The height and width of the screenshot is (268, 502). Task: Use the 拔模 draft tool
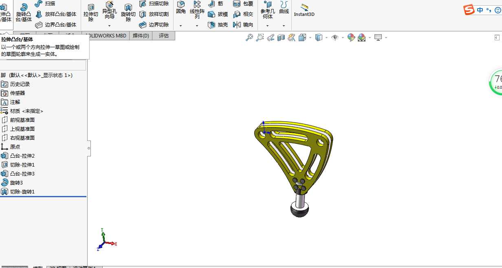click(x=218, y=14)
